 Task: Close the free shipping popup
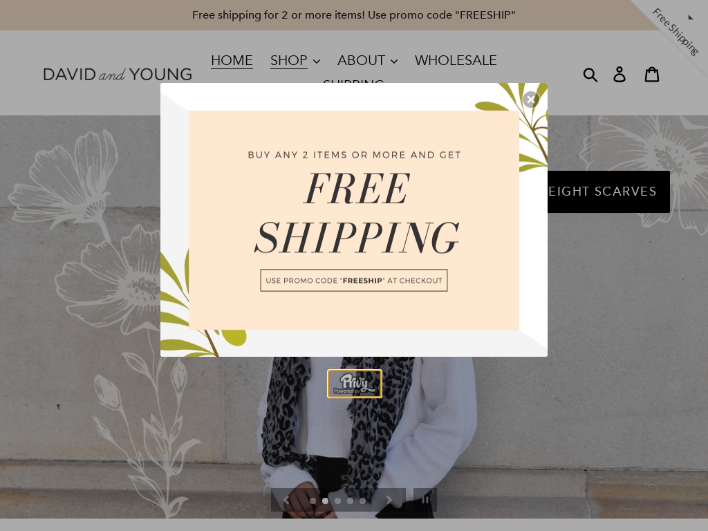pos(530,100)
